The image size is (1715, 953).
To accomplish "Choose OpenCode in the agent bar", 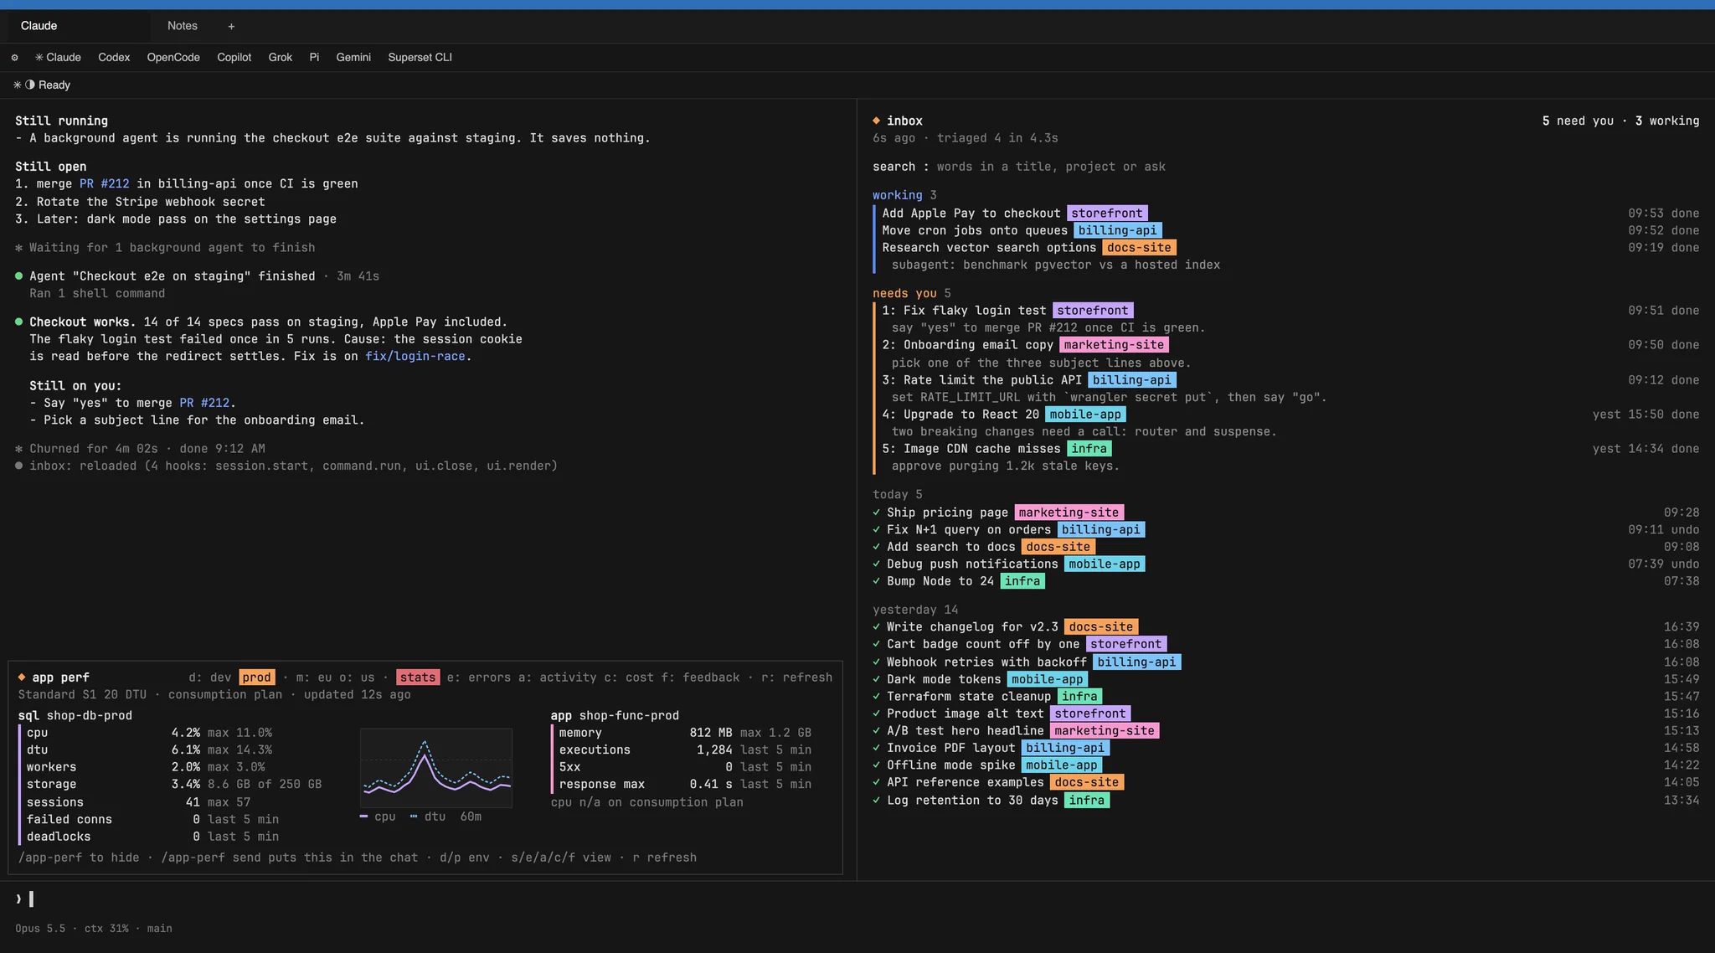I will tap(173, 58).
